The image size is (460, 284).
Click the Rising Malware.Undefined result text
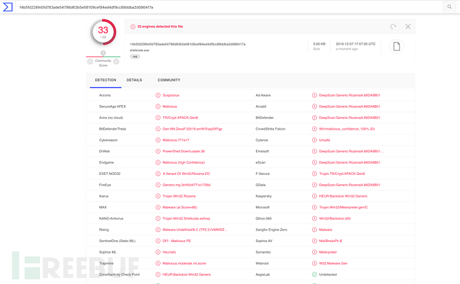point(195,230)
